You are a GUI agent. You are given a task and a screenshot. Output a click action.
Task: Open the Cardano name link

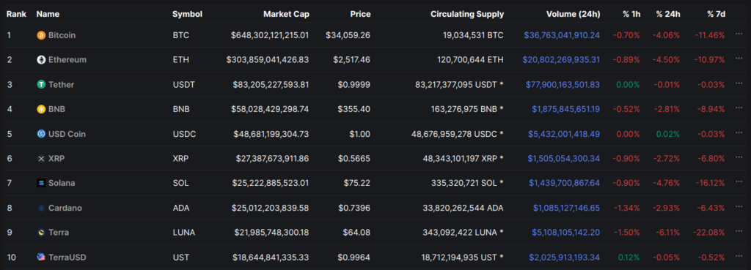(x=65, y=208)
